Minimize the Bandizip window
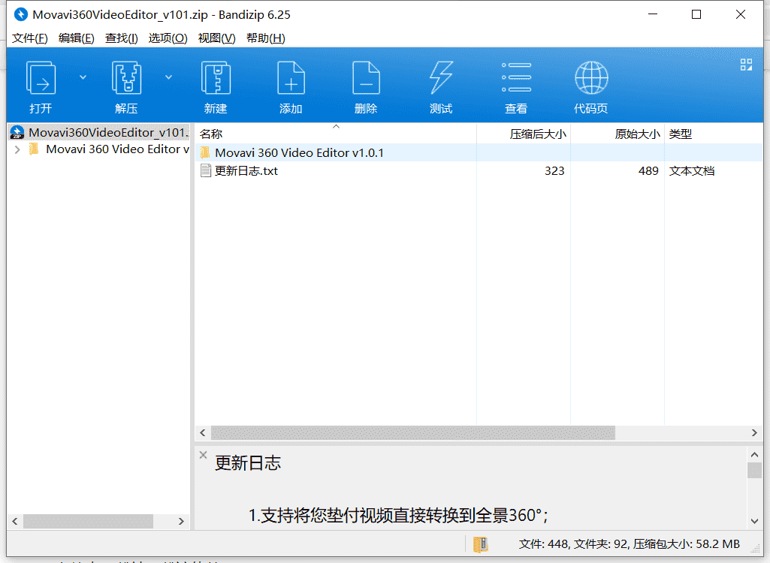The width and height of the screenshot is (770, 563). point(653,14)
